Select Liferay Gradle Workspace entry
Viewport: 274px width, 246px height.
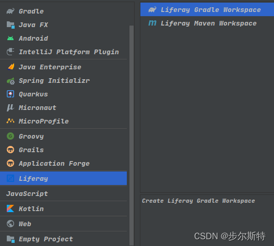click(x=207, y=9)
